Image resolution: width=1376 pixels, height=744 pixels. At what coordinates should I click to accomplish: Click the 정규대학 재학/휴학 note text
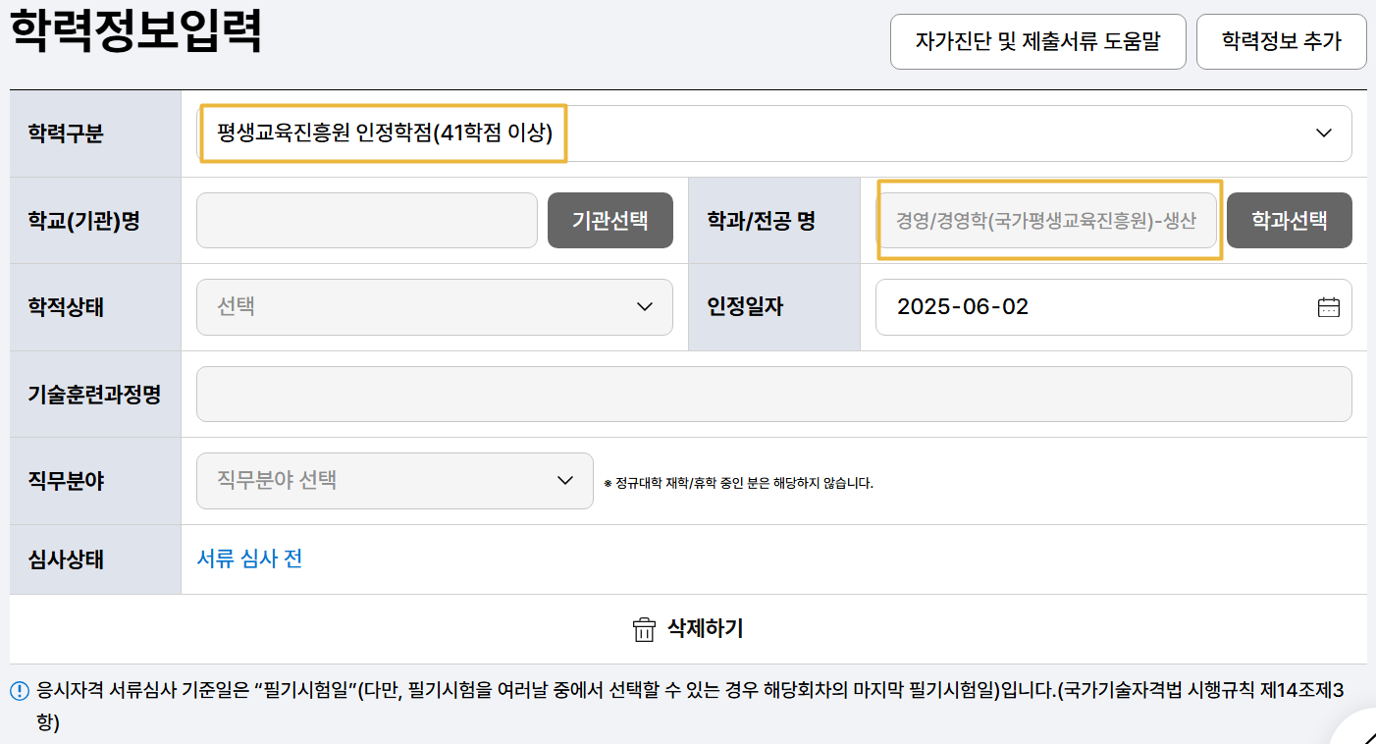click(738, 483)
